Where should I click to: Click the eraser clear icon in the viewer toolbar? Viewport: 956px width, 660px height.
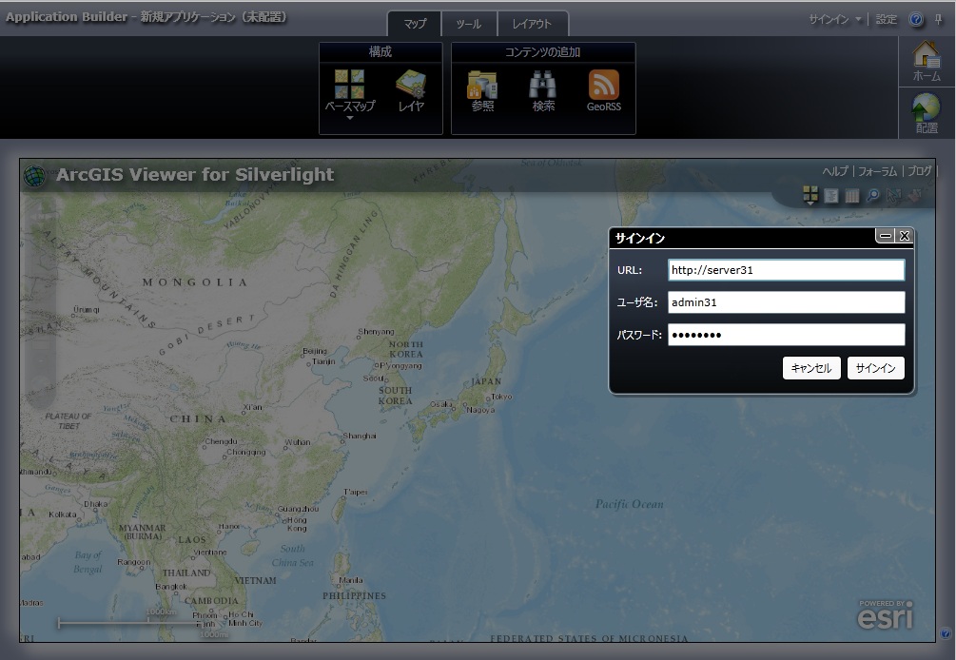914,196
